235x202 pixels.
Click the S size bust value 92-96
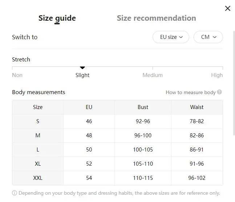pyautogui.click(x=143, y=121)
